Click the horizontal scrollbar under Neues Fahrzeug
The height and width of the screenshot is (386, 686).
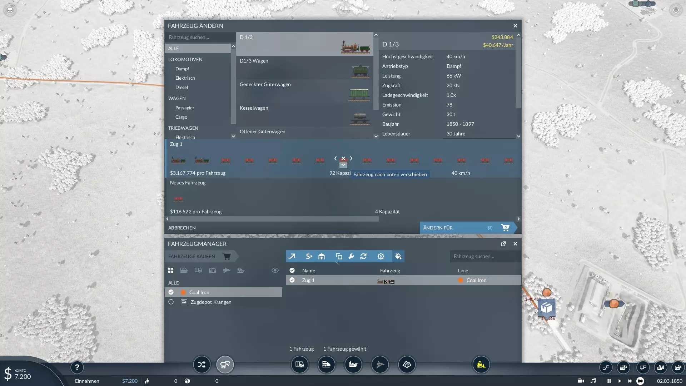point(273,219)
